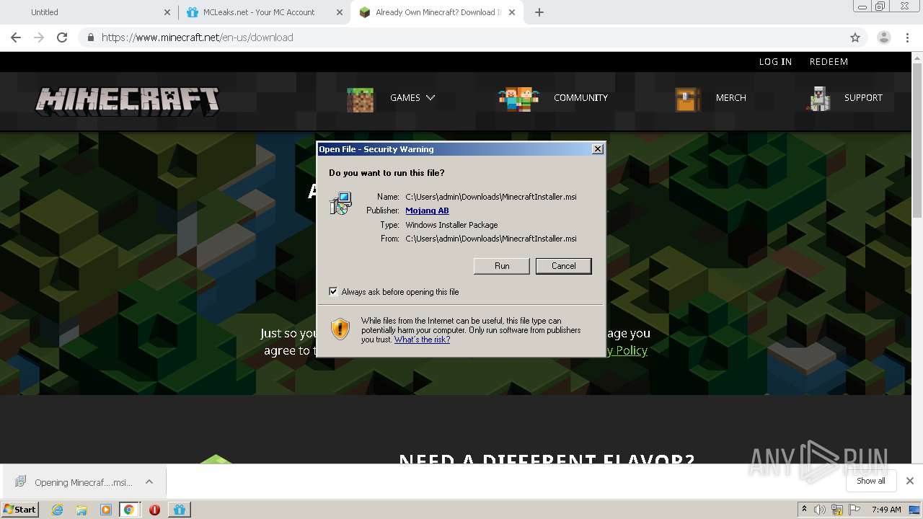The image size is (923, 519).
Task: Open the Windows Start menu
Action: [20, 509]
